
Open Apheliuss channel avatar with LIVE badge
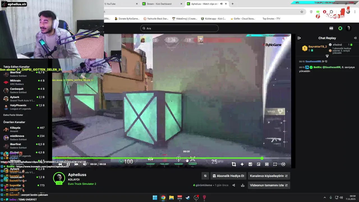click(x=59, y=178)
